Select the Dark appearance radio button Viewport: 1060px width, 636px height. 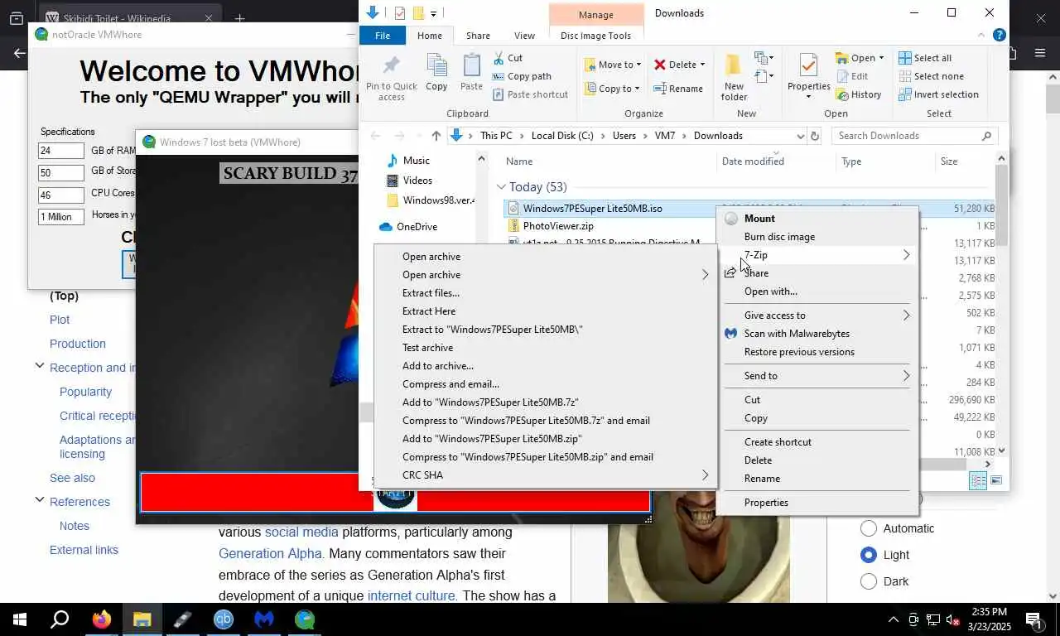[869, 581]
